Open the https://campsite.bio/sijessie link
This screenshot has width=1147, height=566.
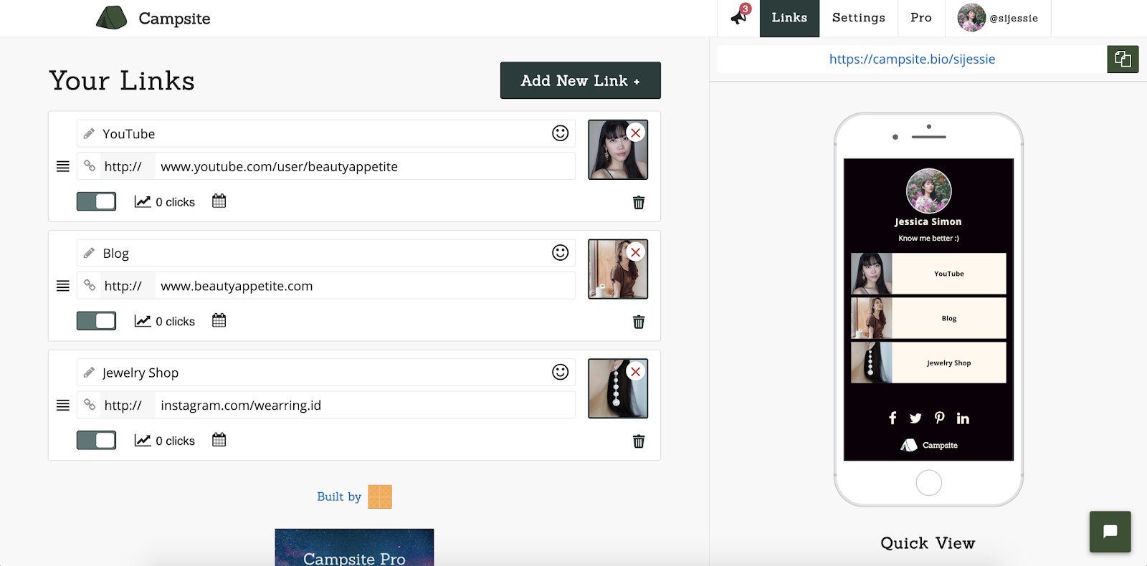coord(912,59)
